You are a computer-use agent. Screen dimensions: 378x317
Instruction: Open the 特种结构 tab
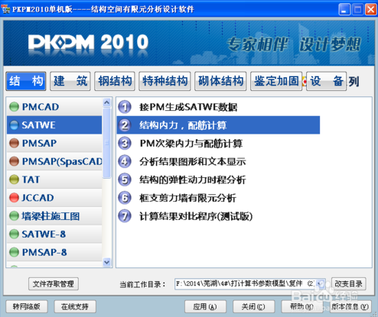165,81
